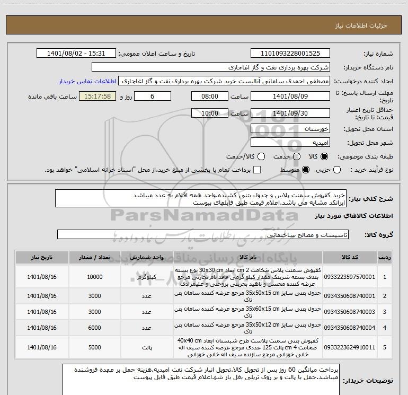Click the اطلاعات کالاهای مورد نیاز section title
This screenshot has height=395, width=408.
354,216
